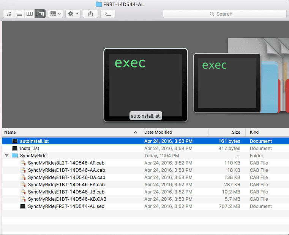Click the Today, 11:04 PM date

[x=162, y=156]
